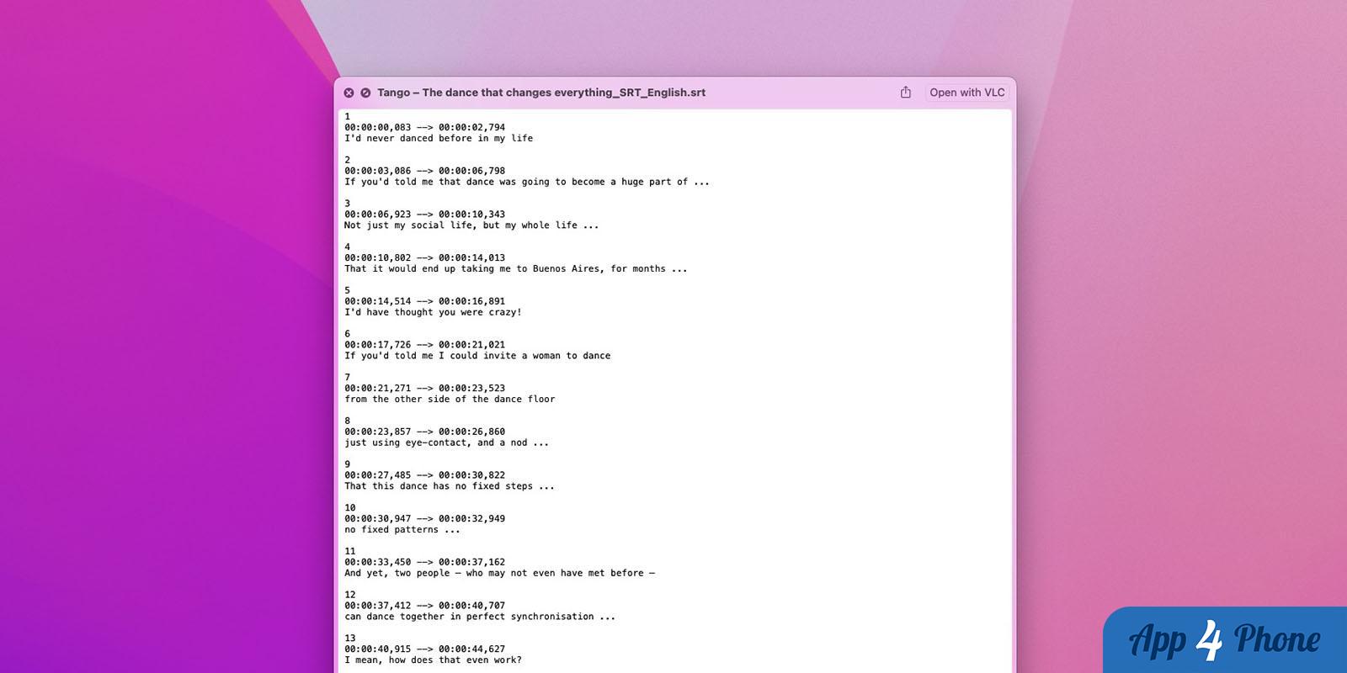Click "I mean, how does that even work?"
Image resolution: width=1347 pixels, height=673 pixels.
(433, 660)
